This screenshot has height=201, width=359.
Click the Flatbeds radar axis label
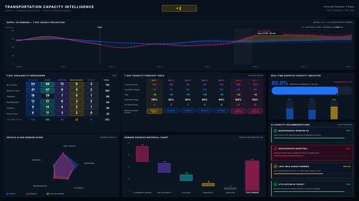coord(78,188)
